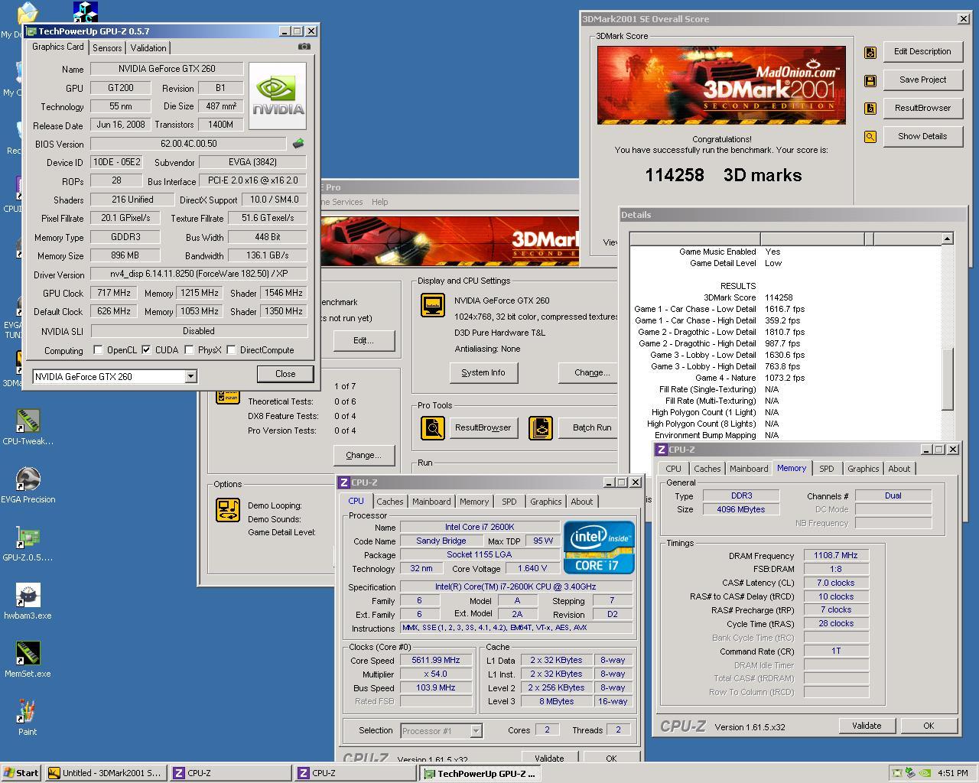
Task: Click the Batch Run icon in Pro Tools
Action: [541, 427]
